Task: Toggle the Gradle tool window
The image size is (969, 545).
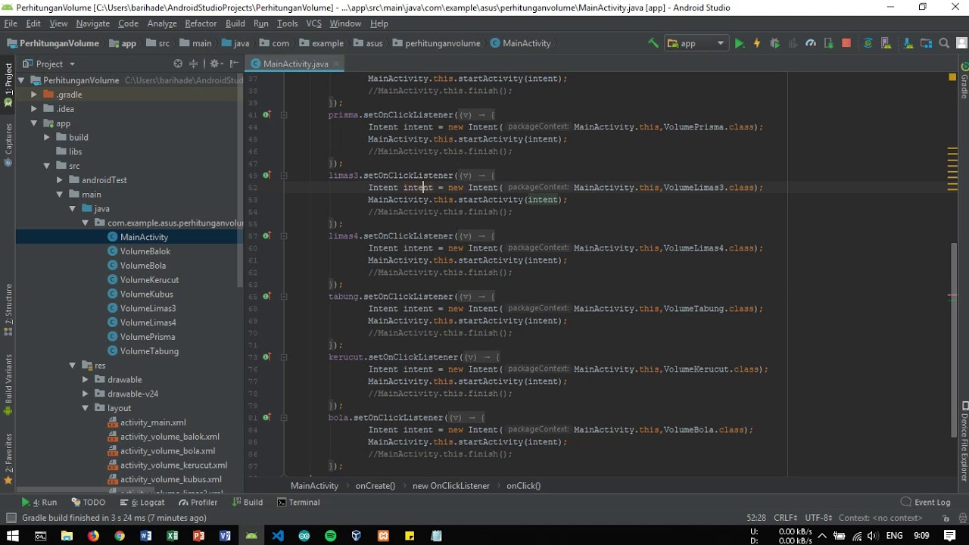Action: 964,81
